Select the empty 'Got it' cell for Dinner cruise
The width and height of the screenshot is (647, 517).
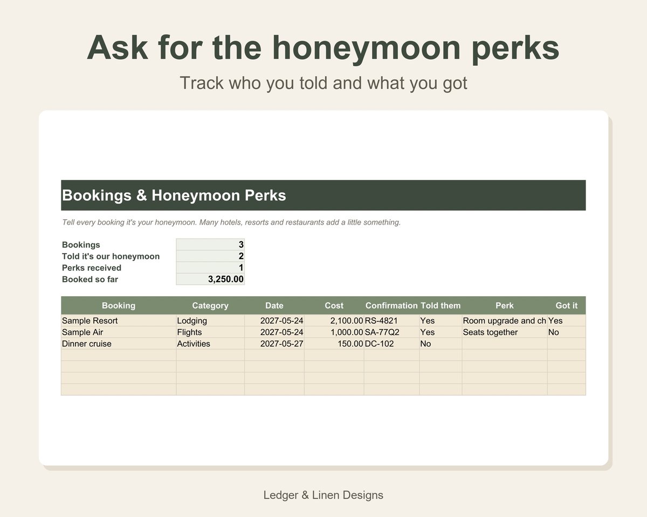tap(567, 344)
